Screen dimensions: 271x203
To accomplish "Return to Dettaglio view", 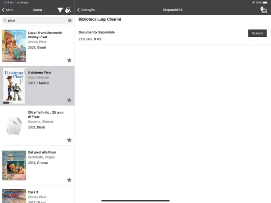I will [86, 10].
